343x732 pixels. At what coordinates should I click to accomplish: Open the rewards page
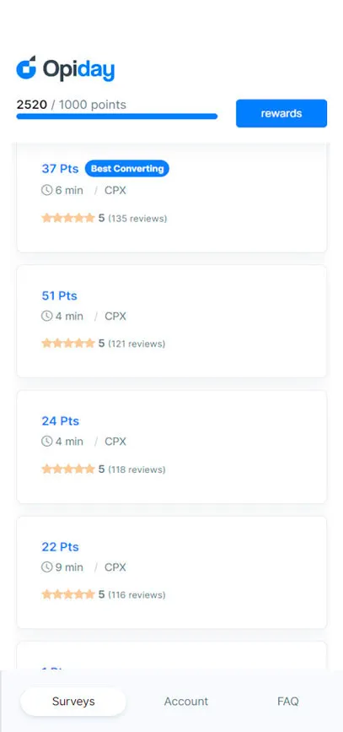point(281,113)
